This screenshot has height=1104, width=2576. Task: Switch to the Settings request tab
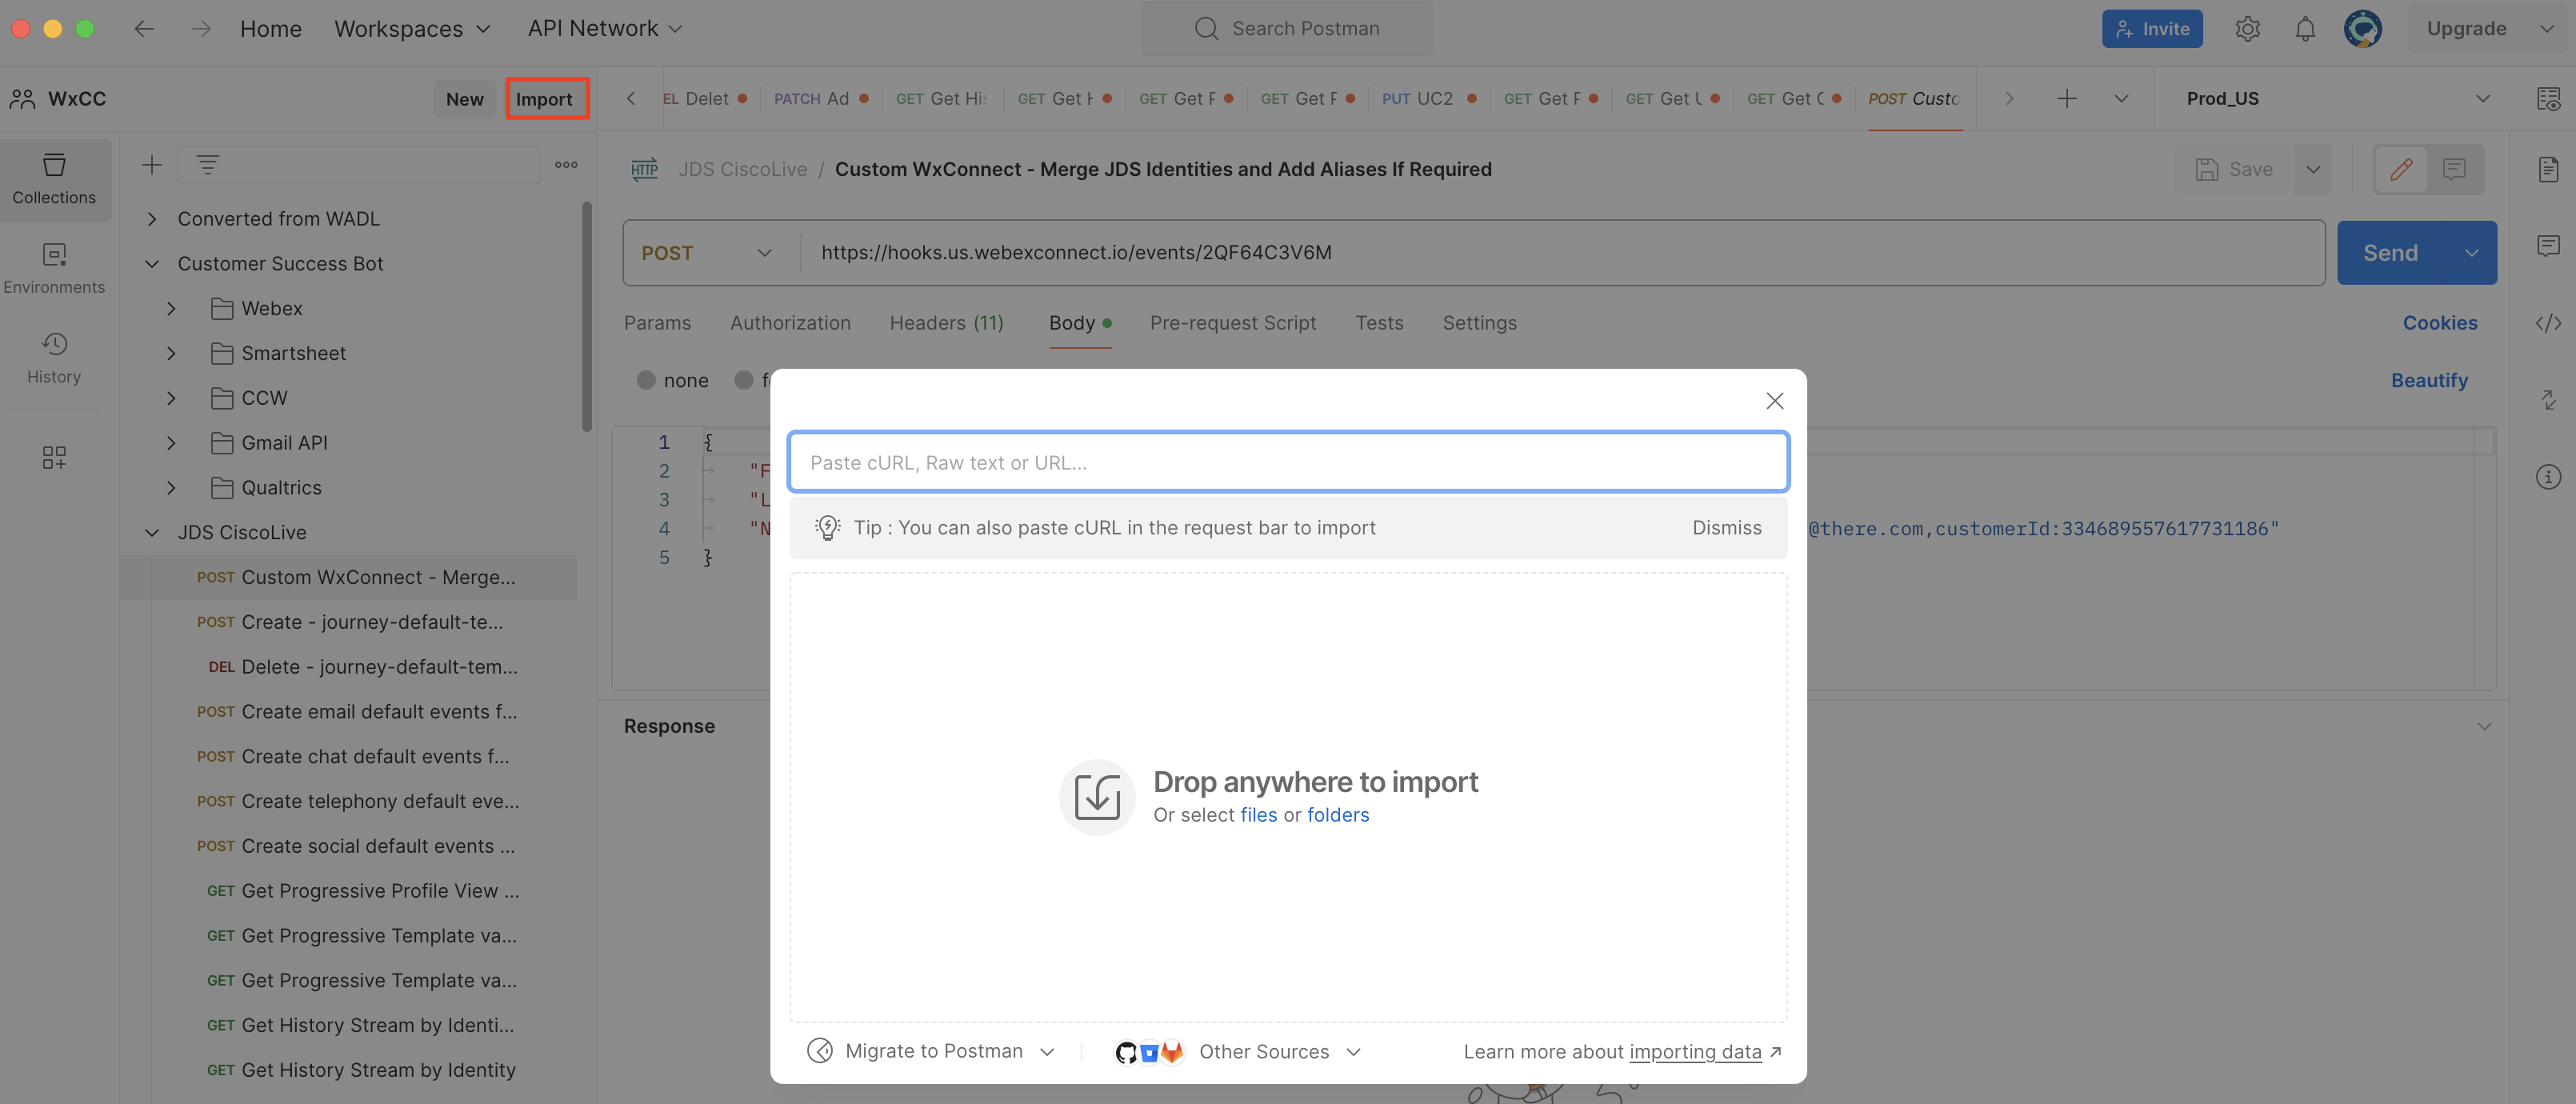pos(1479,323)
